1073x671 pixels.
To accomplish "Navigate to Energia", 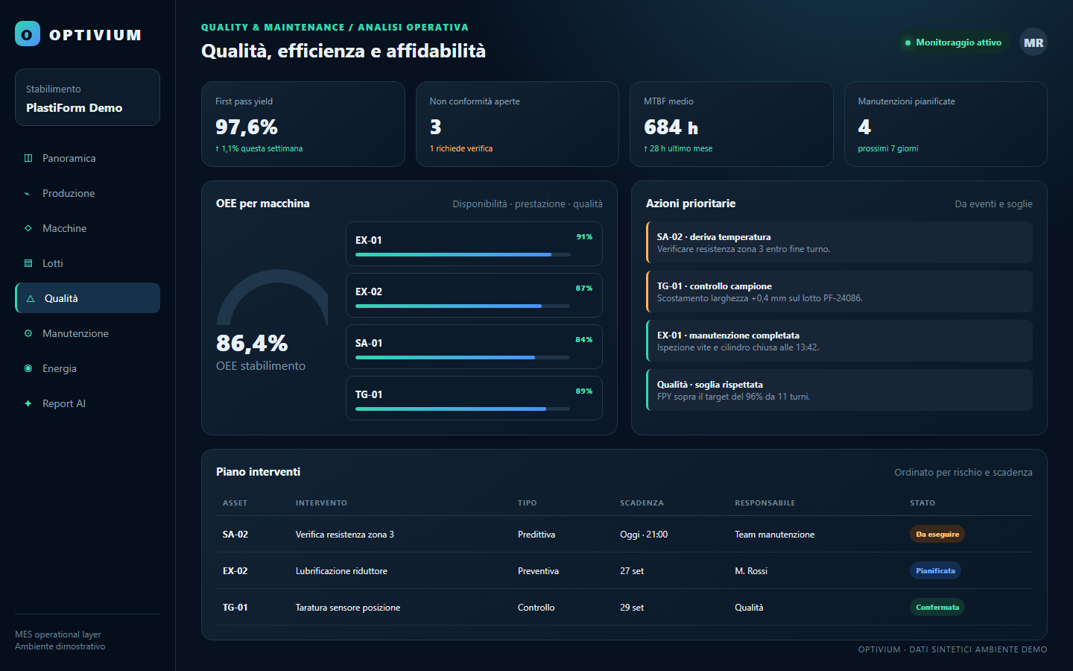I will pyautogui.click(x=87, y=368).
